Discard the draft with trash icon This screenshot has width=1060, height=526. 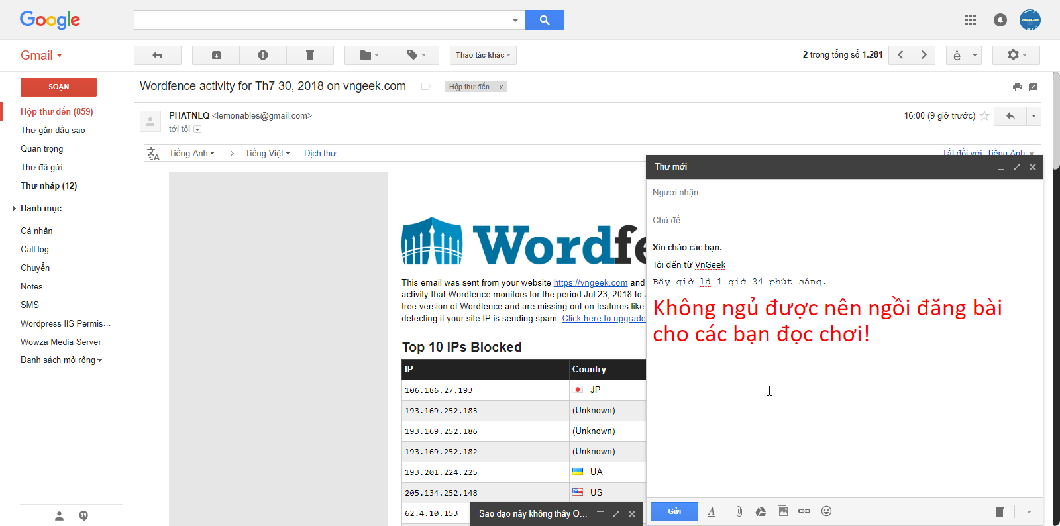click(x=1000, y=511)
